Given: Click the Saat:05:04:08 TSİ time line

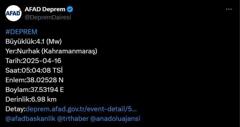Looking at the screenshot, I should pyautogui.click(x=34, y=70).
